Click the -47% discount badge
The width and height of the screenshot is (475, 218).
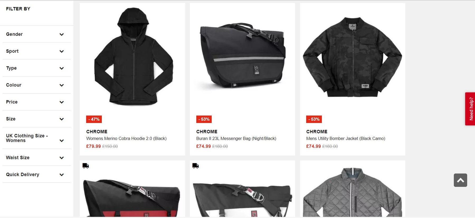(94, 119)
